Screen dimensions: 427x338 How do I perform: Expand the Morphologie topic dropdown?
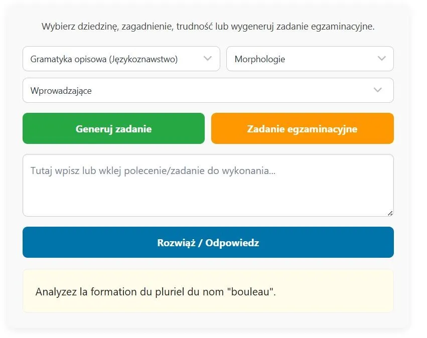pyautogui.click(x=310, y=59)
